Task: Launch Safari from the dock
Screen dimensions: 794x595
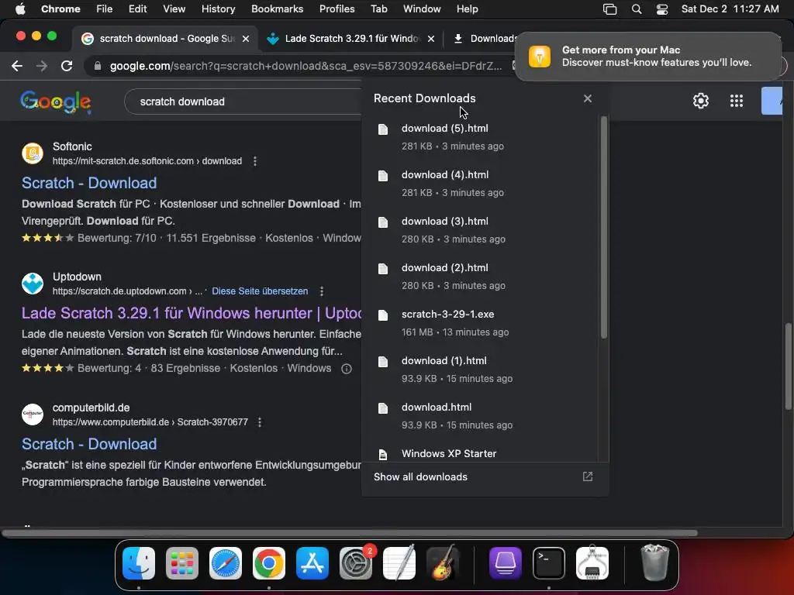Action: click(x=226, y=563)
